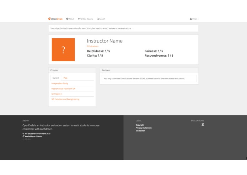Open the Search page link

[101, 19]
